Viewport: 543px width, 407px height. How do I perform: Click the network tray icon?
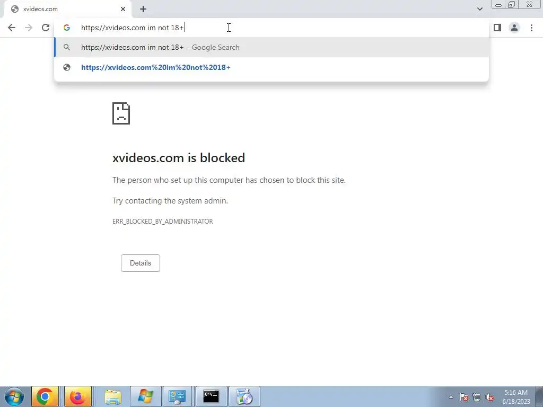click(477, 397)
